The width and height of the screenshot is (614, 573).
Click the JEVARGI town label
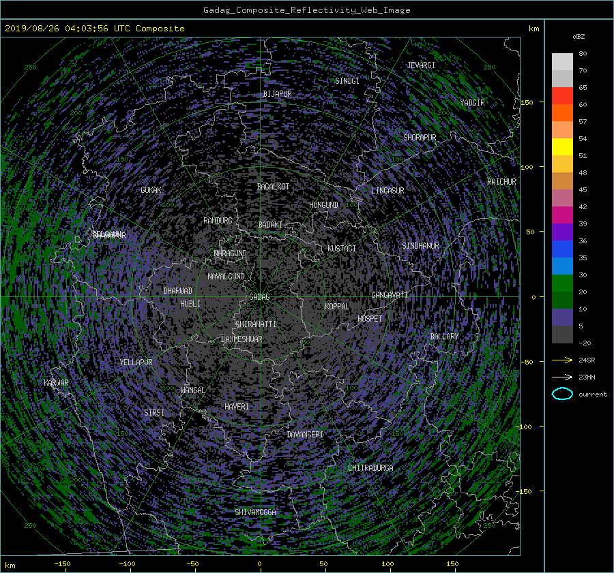point(420,65)
